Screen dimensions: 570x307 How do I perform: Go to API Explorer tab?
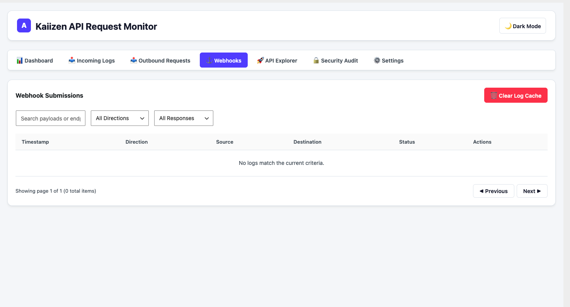tap(277, 60)
